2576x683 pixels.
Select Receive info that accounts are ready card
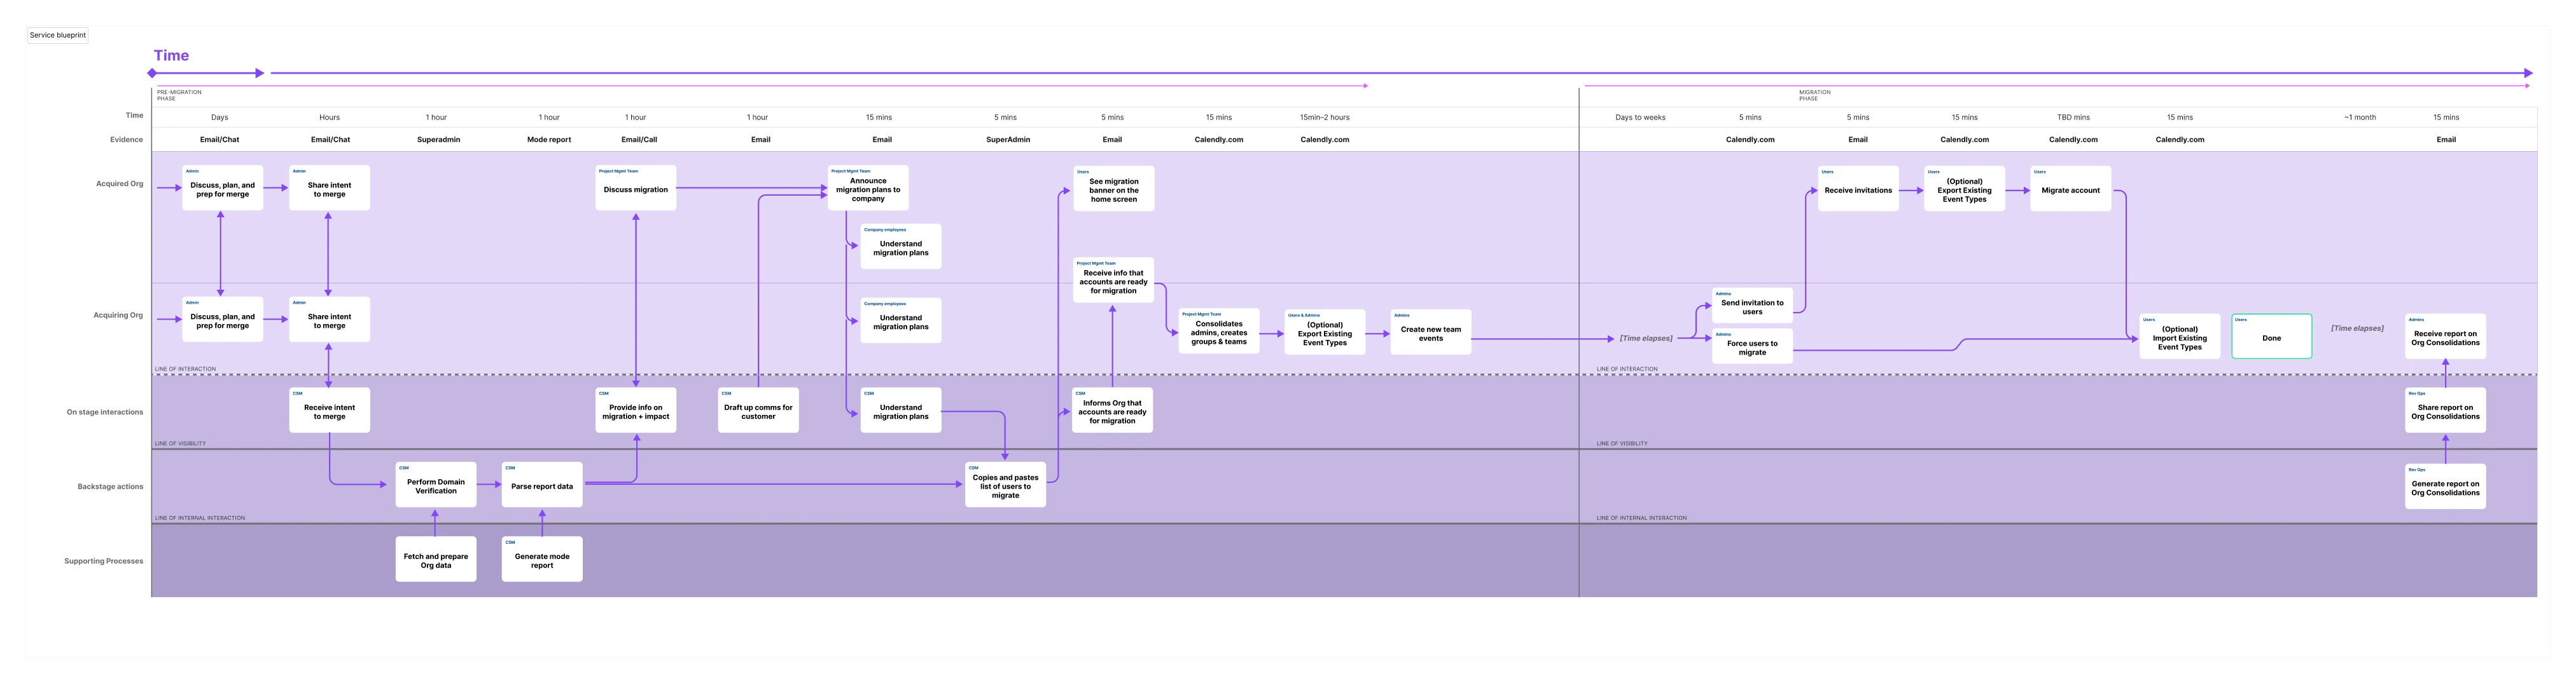point(1113,280)
